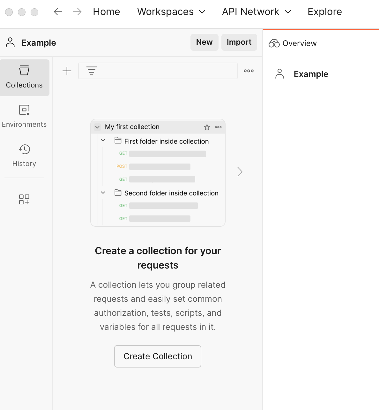Collapse First folder inside collection chevron
The image size is (379, 410).
tap(103, 140)
